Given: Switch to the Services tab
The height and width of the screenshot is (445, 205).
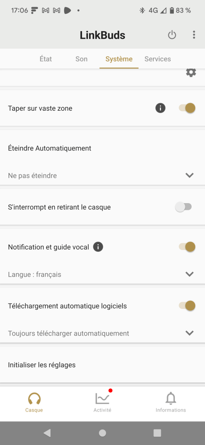Looking at the screenshot, I should click(x=158, y=59).
